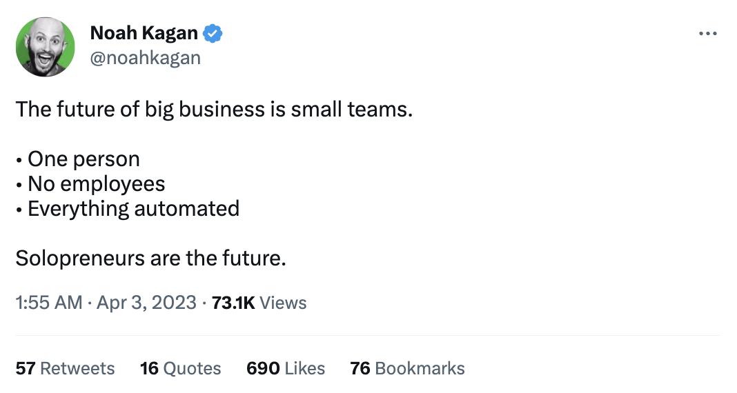The width and height of the screenshot is (737, 393).
Task: Show who gave the 690 Likes
Action: click(285, 368)
